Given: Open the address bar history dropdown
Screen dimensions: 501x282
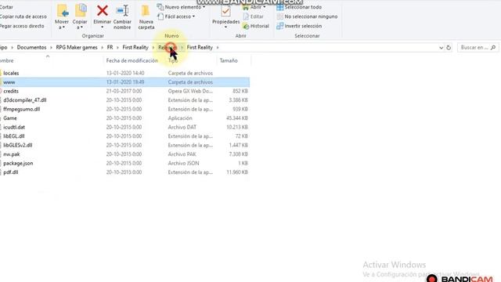Looking at the screenshot, I should (x=441, y=48).
